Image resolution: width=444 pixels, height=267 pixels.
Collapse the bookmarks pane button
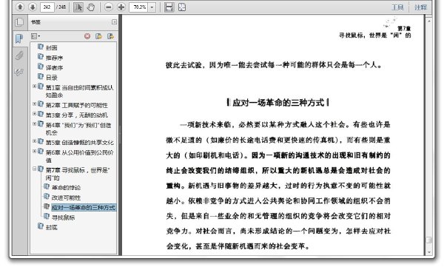click(114, 21)
